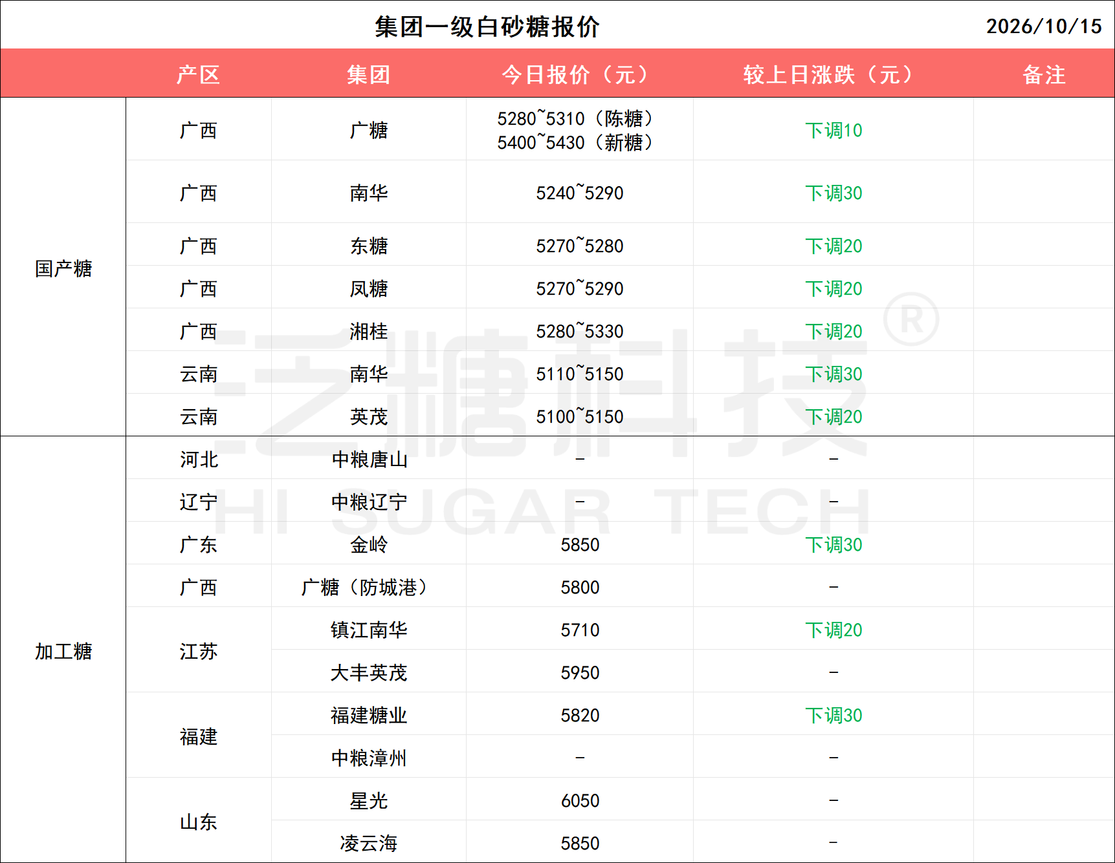
Task: Click the 国产糖 category cell
Action: [63, 268]
